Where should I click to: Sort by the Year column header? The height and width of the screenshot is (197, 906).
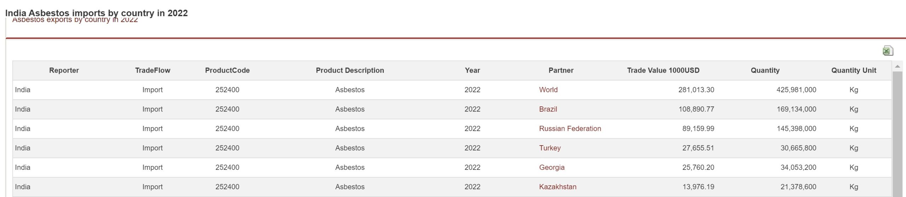[472, 70]
